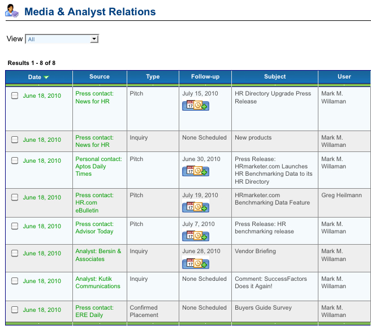This screenshot has width=371, height=330.
Task: Open June 18, 2010 link in HR.com eBulletin row
Action: [42, 197]
